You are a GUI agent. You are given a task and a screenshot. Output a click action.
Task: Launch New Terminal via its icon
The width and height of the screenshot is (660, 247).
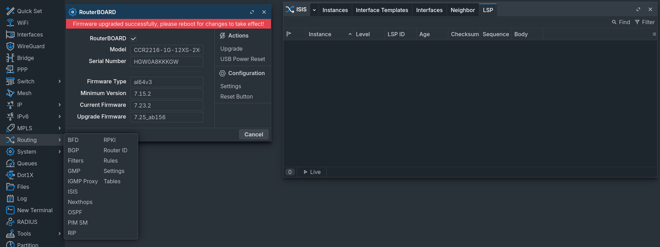coord(10,210)
